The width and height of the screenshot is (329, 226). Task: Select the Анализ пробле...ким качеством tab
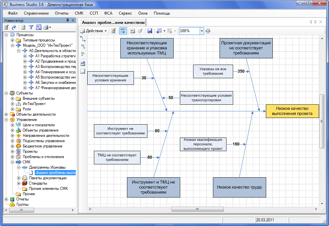(113, 23)
